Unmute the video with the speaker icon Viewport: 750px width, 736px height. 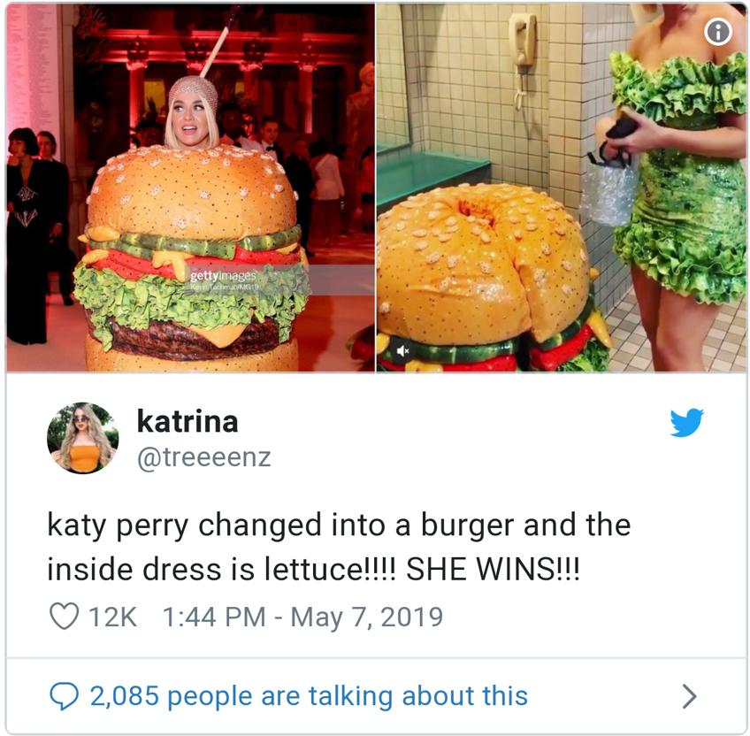[402, 351]
